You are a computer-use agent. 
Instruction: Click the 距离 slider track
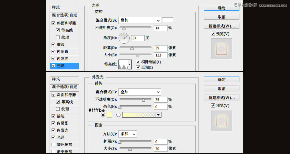coord(135,48)
